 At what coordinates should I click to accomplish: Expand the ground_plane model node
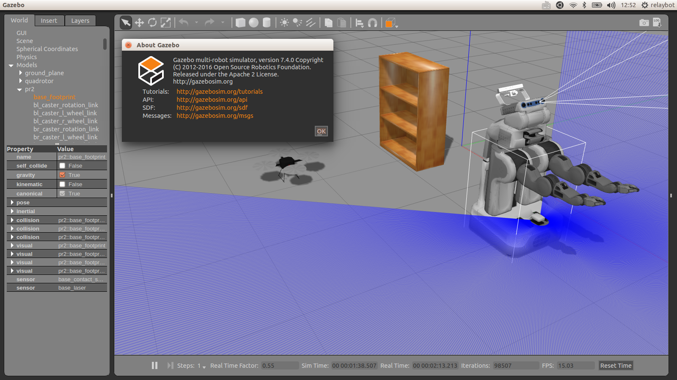(x=20, y=73)
